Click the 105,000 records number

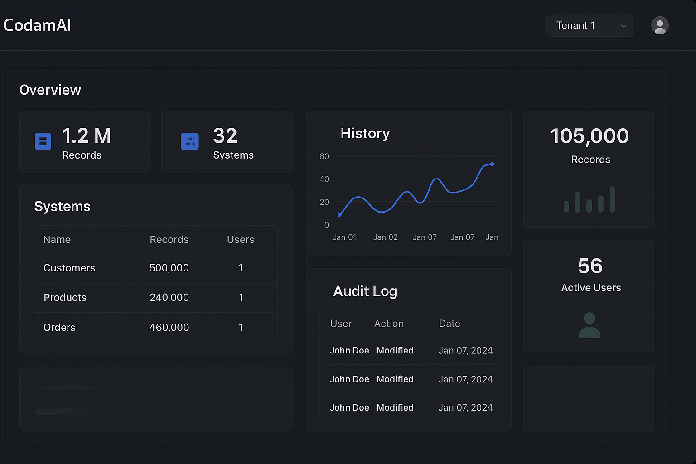[590, 136]
